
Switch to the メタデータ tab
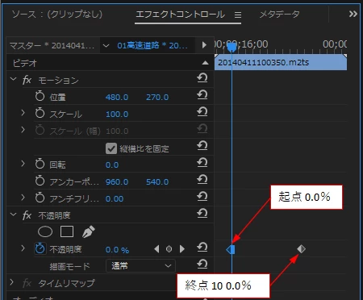tap(279, 14)
